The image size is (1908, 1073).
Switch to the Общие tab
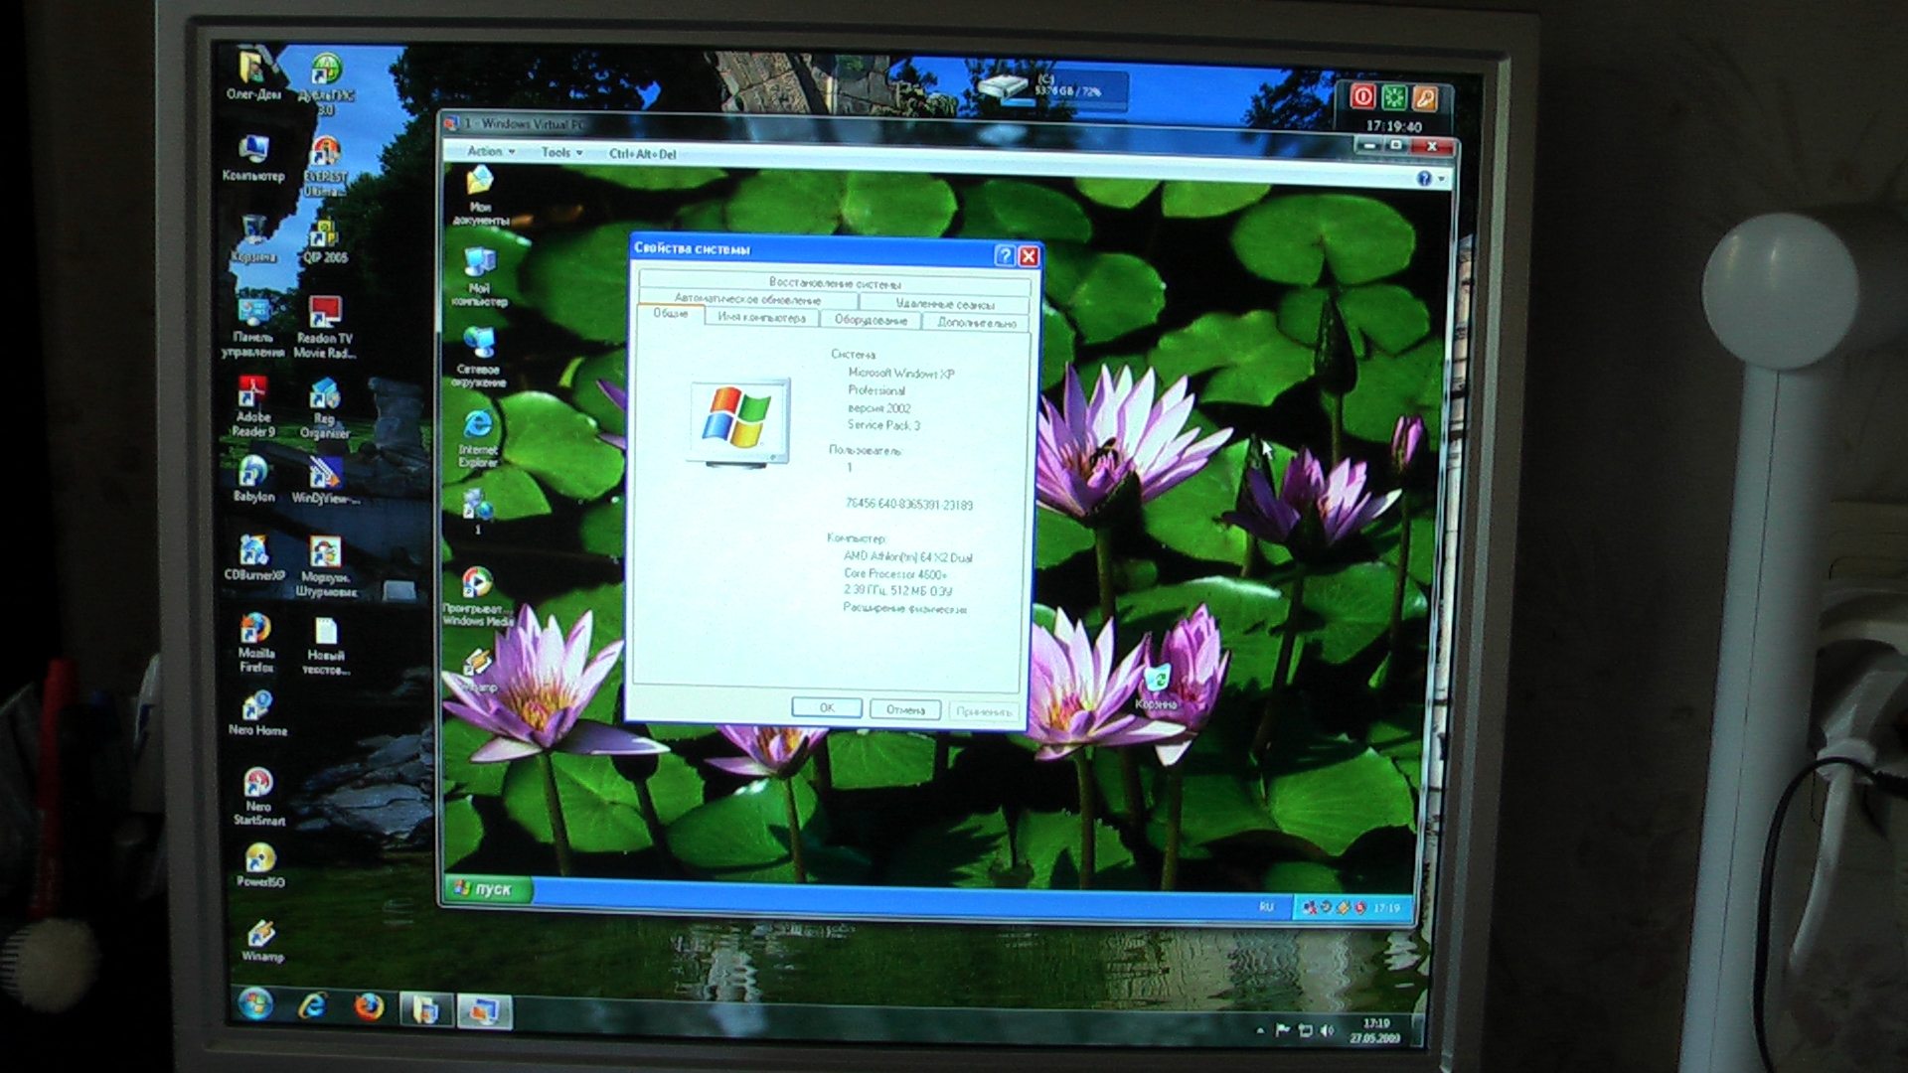click(x=671, y=314)
